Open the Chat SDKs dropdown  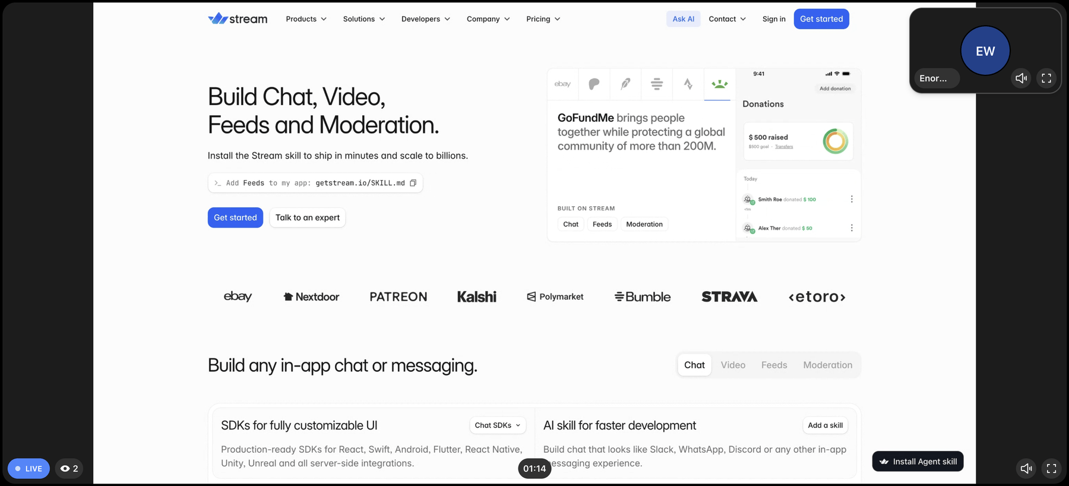[498, 425]
